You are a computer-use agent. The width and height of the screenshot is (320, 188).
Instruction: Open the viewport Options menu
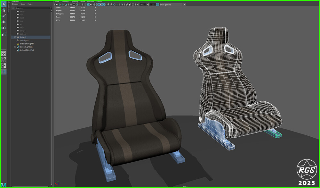tap(91, 1)
